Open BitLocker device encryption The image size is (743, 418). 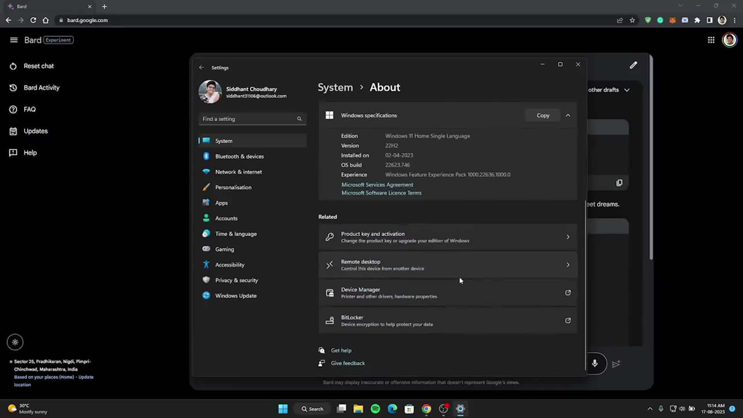click(x=448, y=320)
